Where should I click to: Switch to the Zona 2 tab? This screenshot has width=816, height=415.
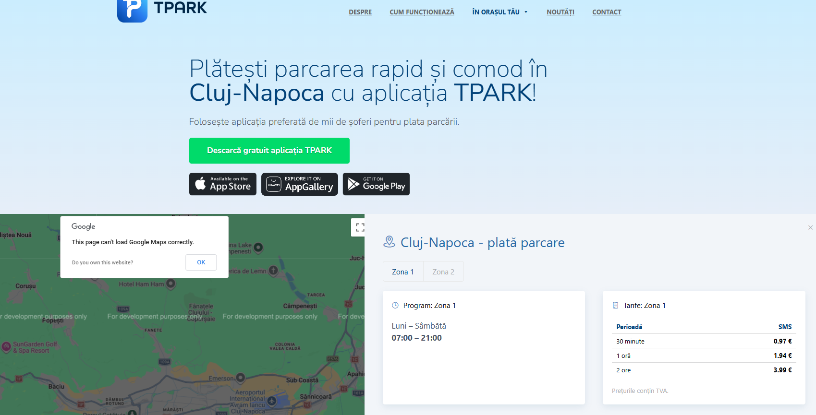443,272
